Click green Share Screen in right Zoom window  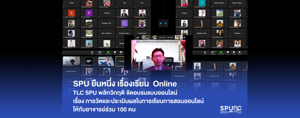click(x=221, y=53)
